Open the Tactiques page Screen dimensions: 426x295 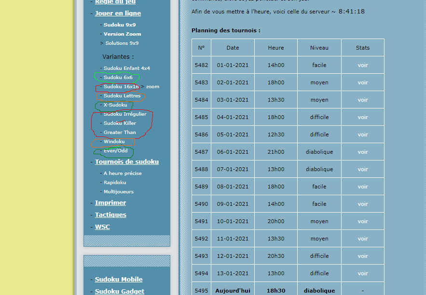tap(110, 215)
